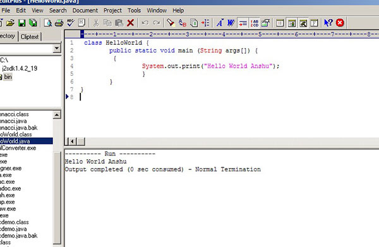This screenshot has height=247, width=379.
Task: Click the Print icon in the toolbar
Action: pyautogui.click(x=59, y=23)
